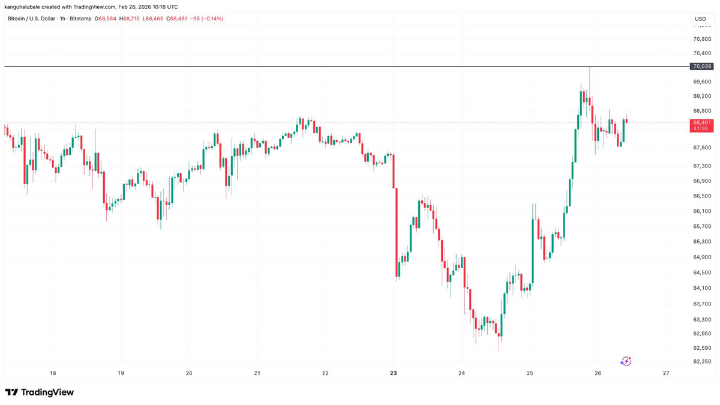Click the Bitstamp exchange label
Viewport: 720px width, 405px height.
coord(80,19)
